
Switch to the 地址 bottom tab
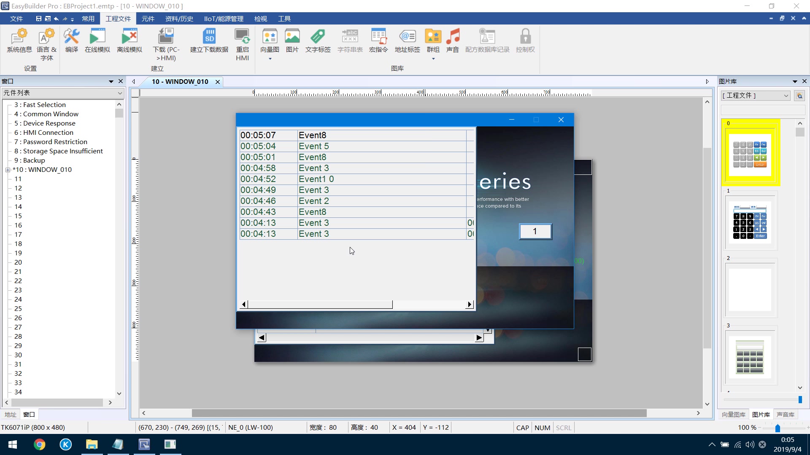point(10,415)
